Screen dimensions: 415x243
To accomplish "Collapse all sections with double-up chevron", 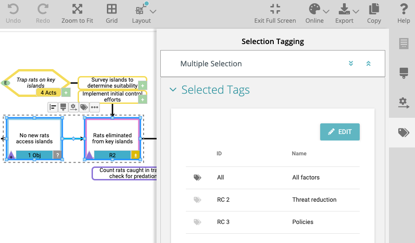I will tap(369, 64).
